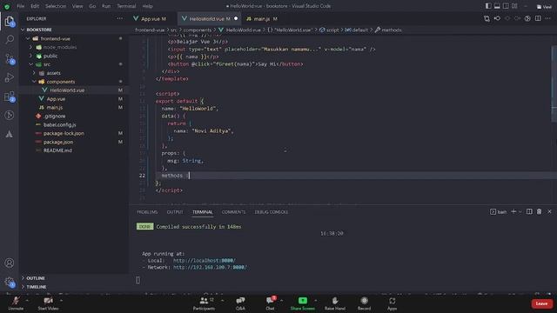Open the Go menu
Screen dimensions: 557x313
click(92, 6)
